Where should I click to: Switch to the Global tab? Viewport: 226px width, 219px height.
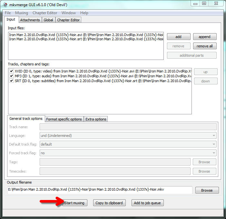48,20
